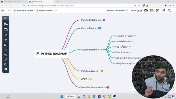176x99 pixels.
Task: Bookmark this page icon
Action: point(24,5)
